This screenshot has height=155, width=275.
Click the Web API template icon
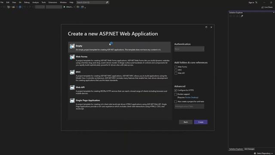click(x=72, y=87)
